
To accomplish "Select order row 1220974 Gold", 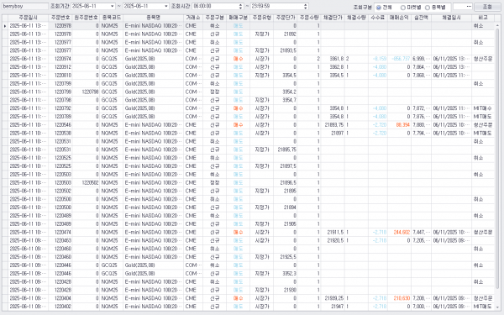I will [x=248, y=59].
